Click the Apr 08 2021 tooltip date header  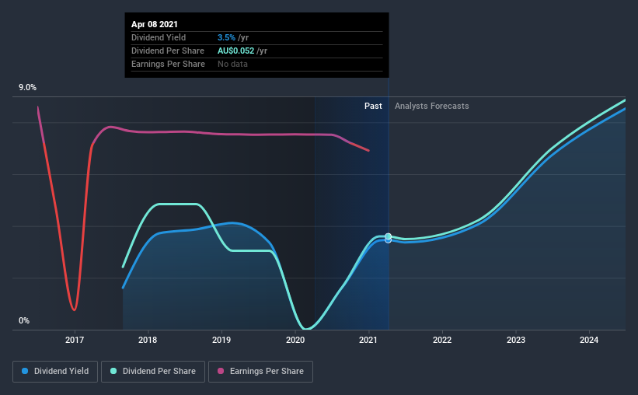tap(155, 23)
